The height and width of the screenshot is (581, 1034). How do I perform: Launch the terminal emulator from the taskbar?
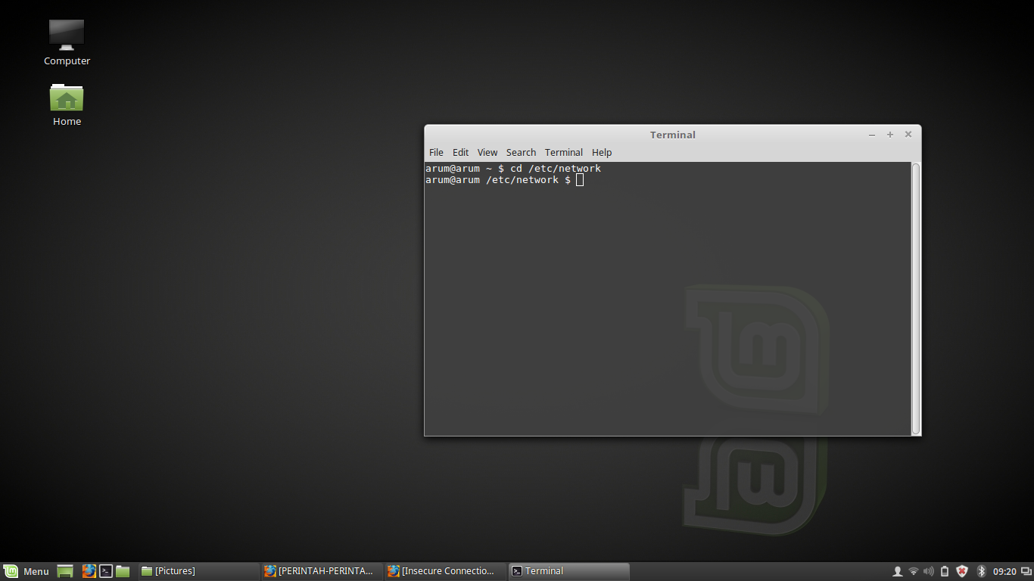(105, 571)
